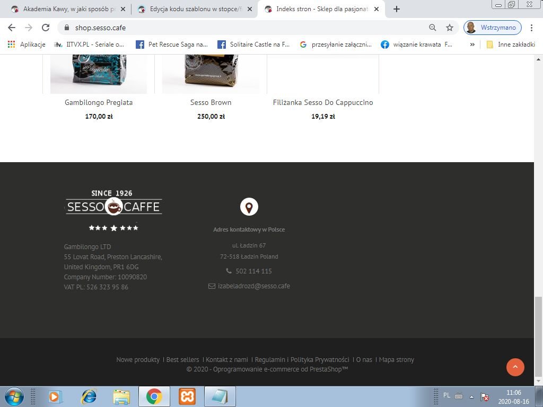Click the address bar URL shop.sesso.cafe
The height and width of the screenshot is (407, 543).
[100, 28]
